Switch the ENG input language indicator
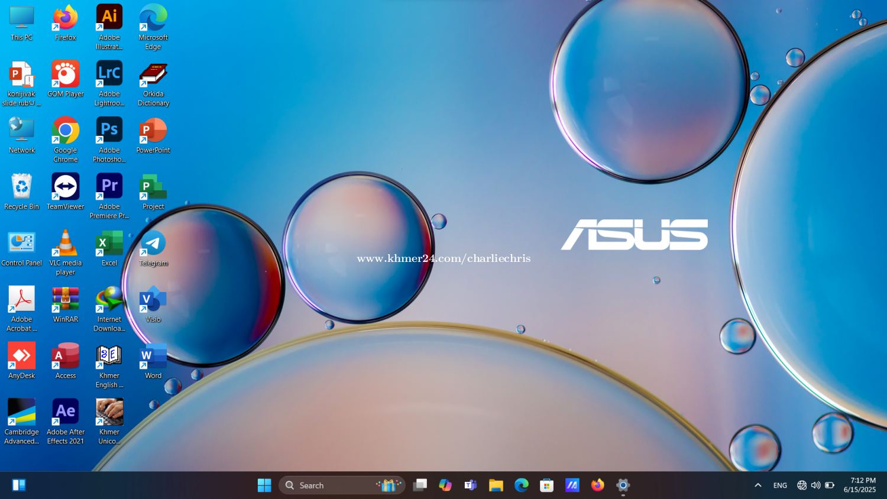Image resolution: width=887 pixels, height=499 pixels. click(780, 485)
